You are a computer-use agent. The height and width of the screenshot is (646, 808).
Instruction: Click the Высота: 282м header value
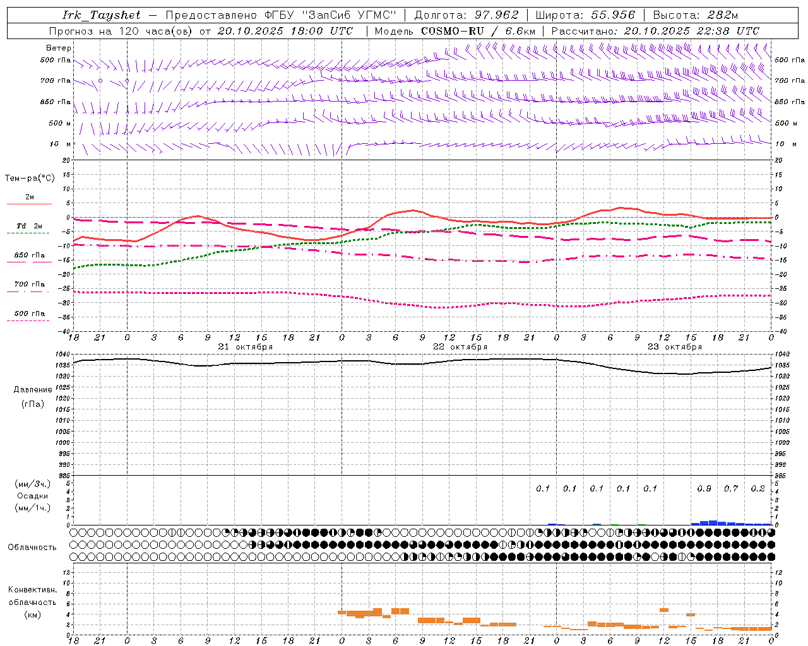(696, 15)
